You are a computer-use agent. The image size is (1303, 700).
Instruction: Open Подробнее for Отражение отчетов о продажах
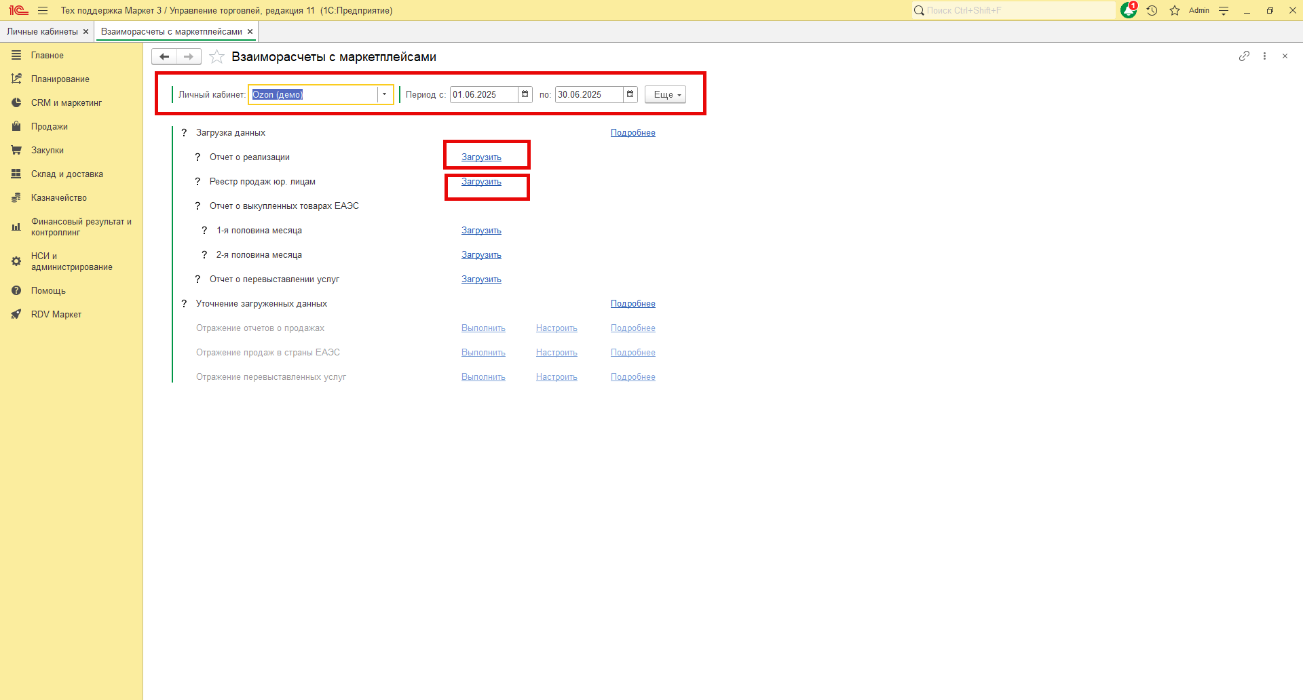click(633, 328)
